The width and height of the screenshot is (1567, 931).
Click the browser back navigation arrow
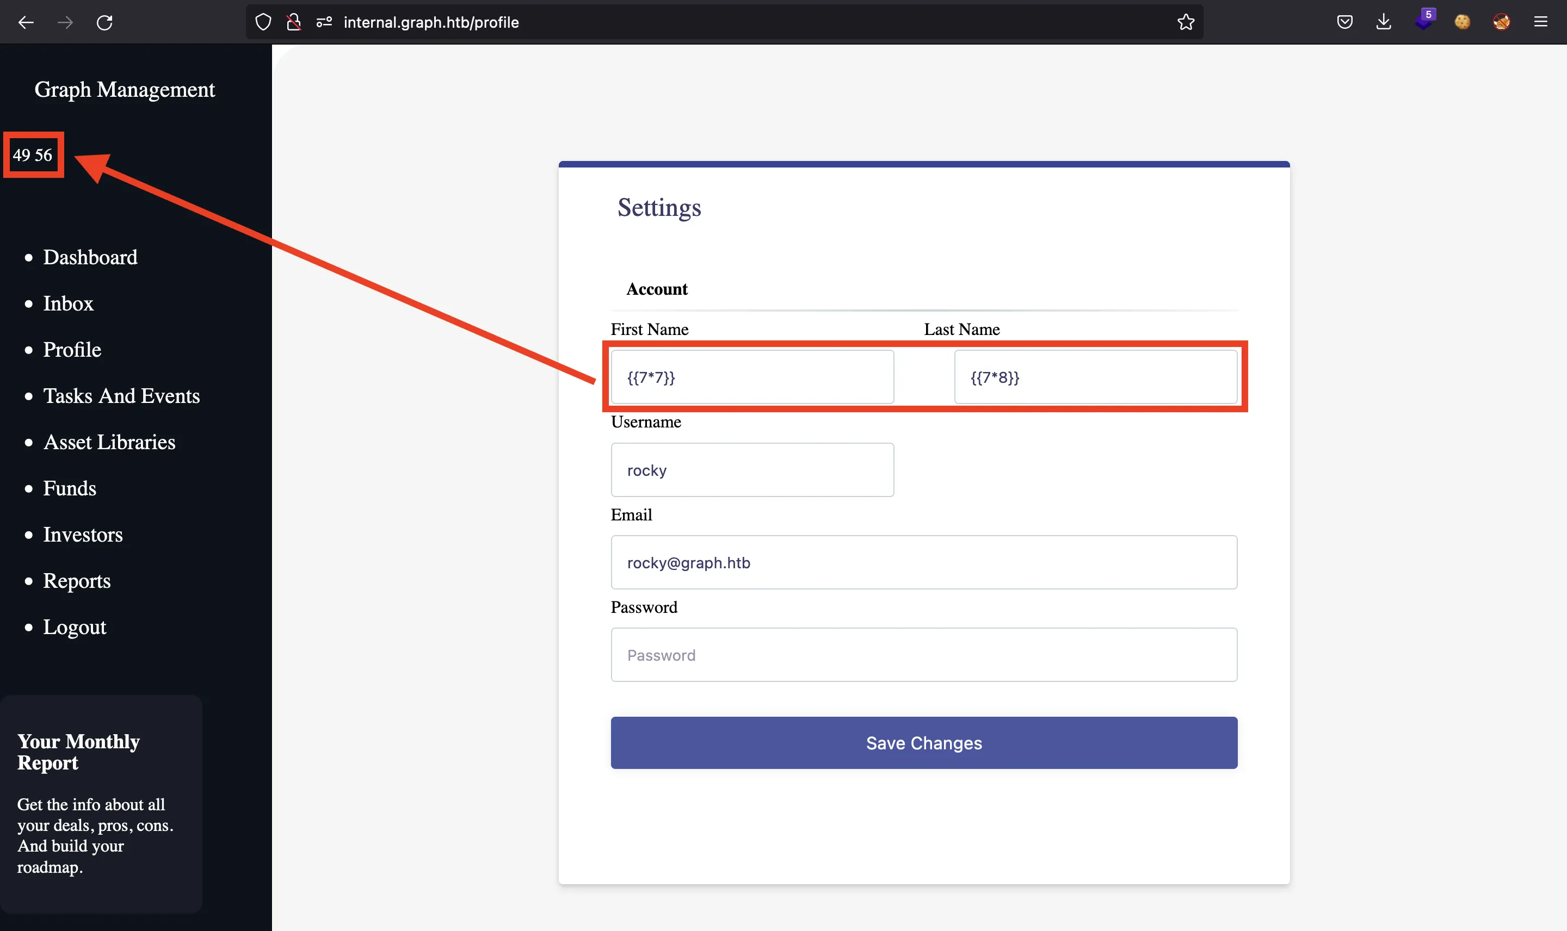coord(28,21)
